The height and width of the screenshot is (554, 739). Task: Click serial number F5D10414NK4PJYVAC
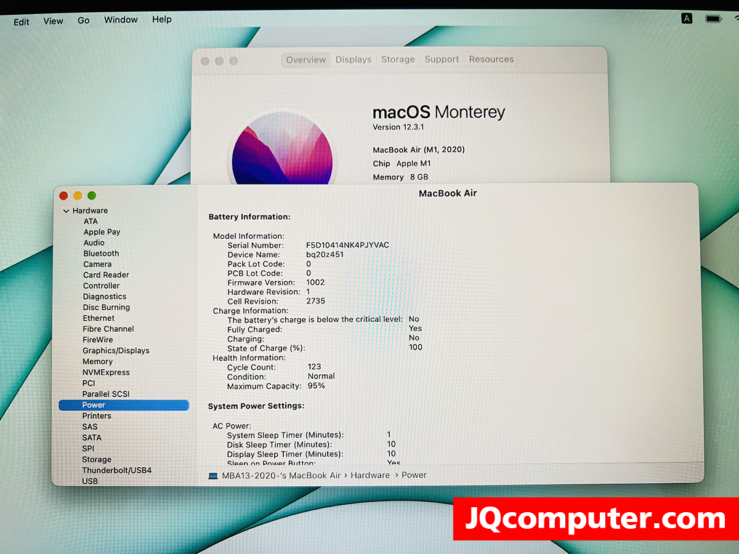(x=347, y=245)
